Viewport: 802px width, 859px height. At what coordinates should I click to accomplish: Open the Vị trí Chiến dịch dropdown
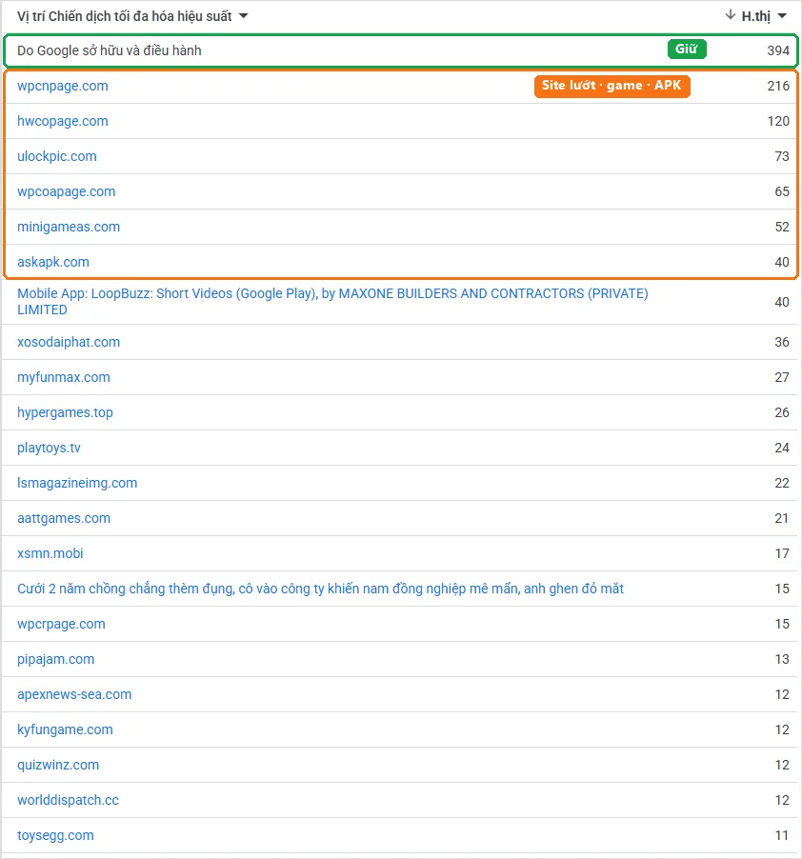(244, 16)
